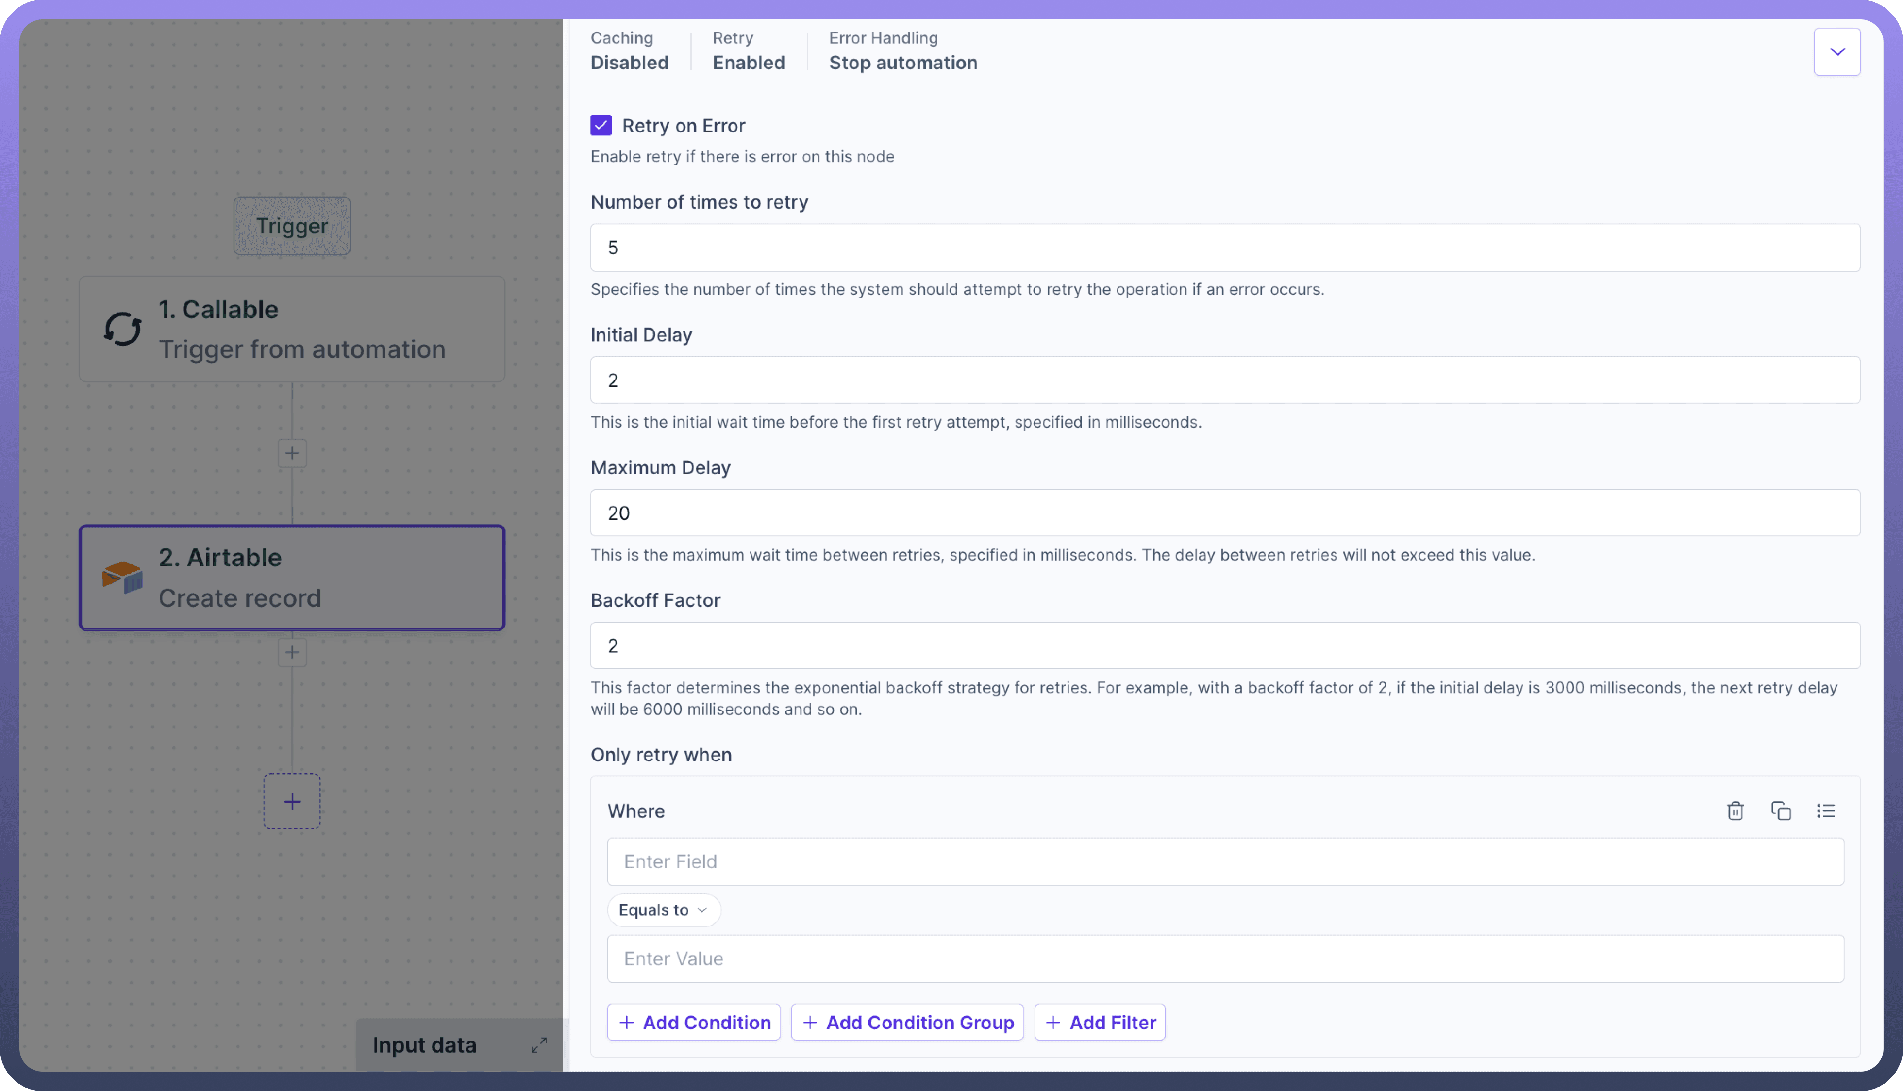This screenshot has width=1903, height=1091.
Task: Collapse settings with top-right chevron button
Action: (x=1837, y=52)
